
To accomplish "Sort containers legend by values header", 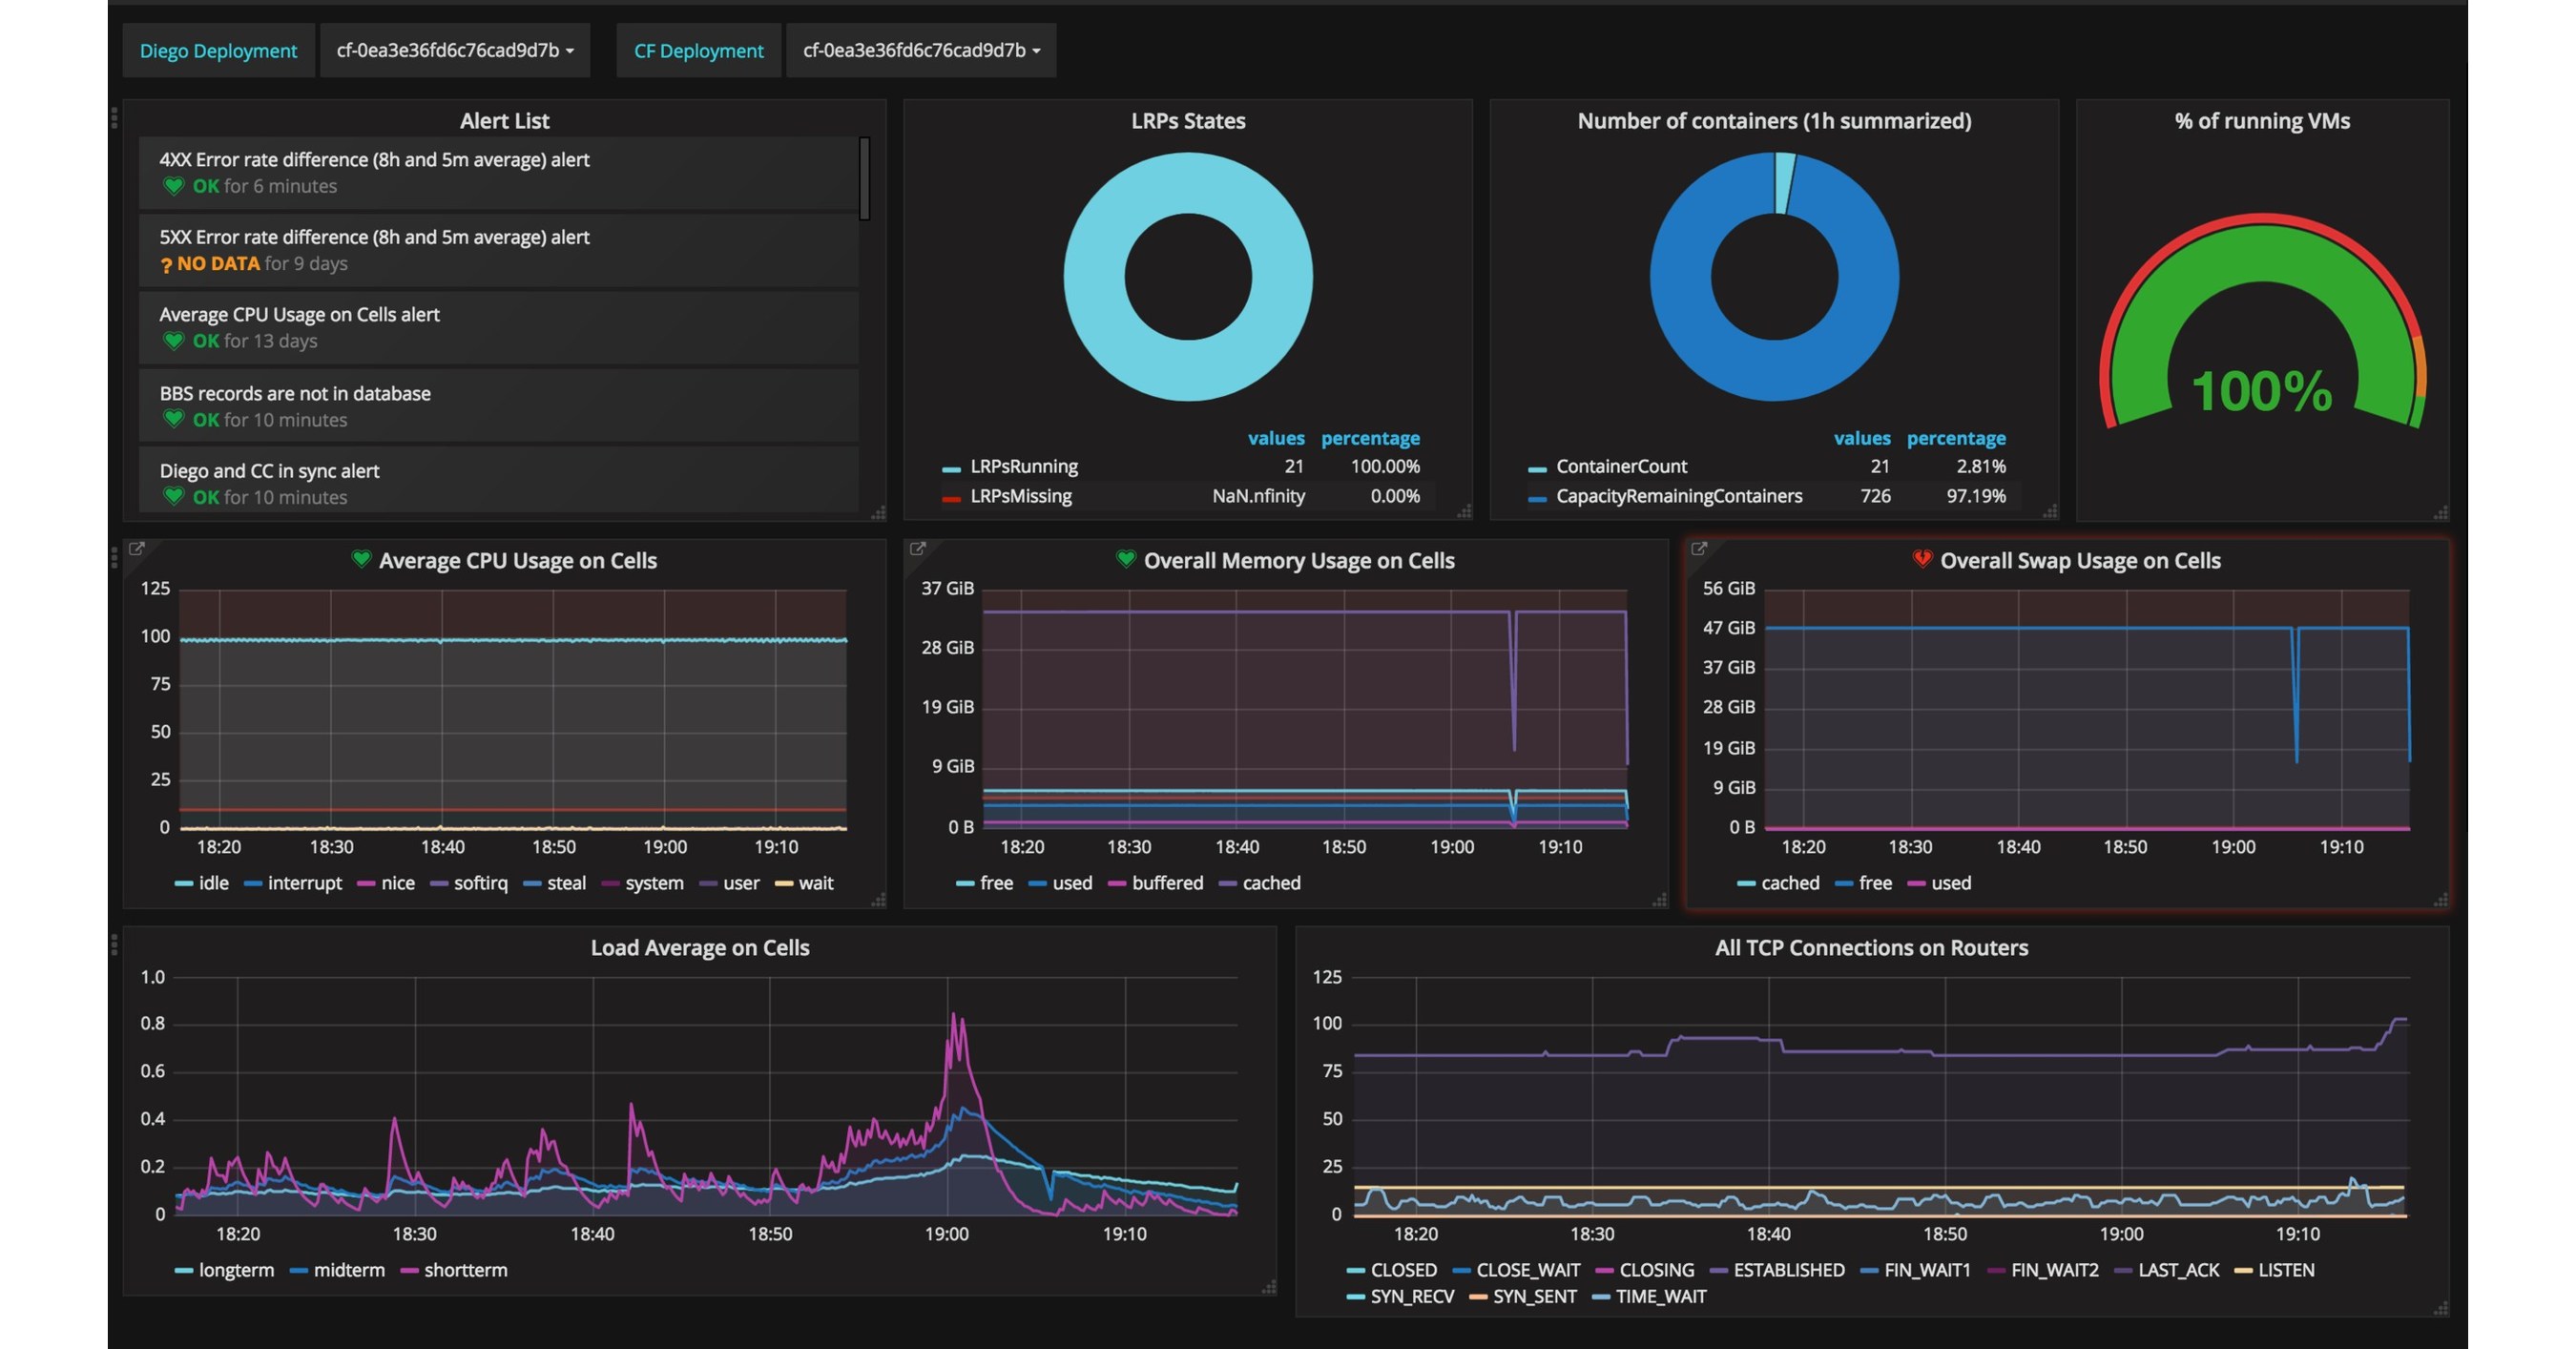I will 1862,438.
